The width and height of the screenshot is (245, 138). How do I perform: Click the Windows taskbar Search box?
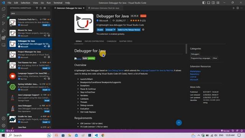[30, 135]
